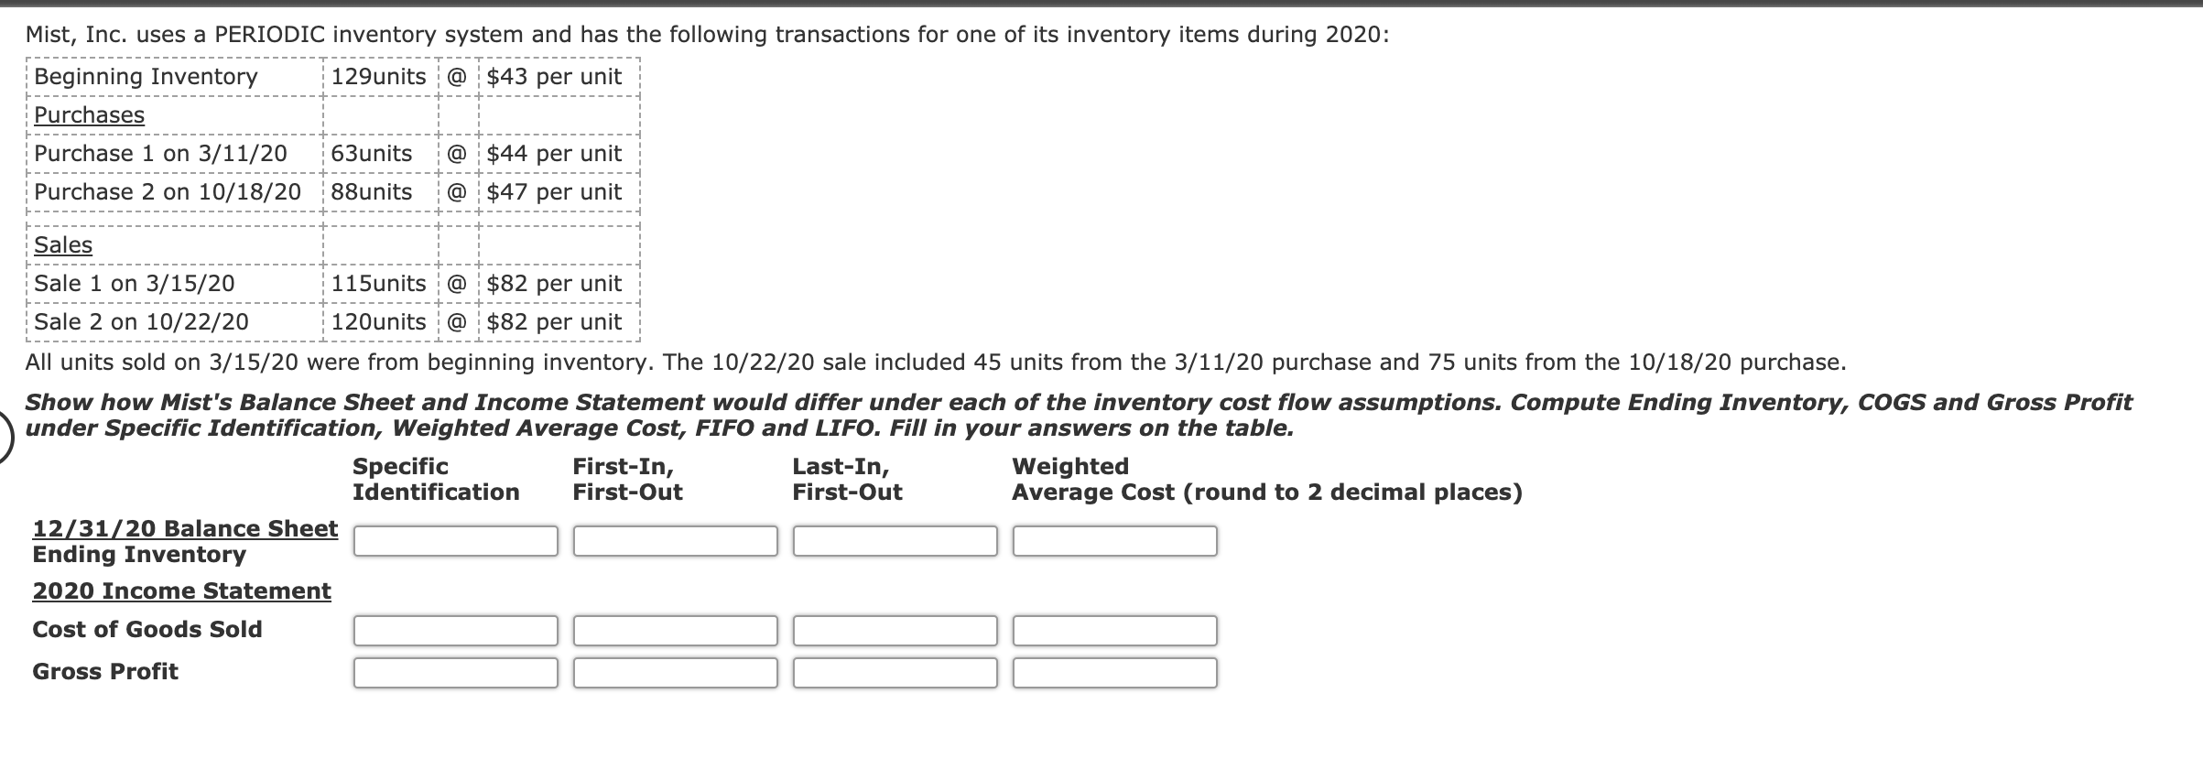This screenshot has width=2203, height=780.
Task: Click the Weighted Average Cost of Goods Sold field
Action: tap(1114, 629)
